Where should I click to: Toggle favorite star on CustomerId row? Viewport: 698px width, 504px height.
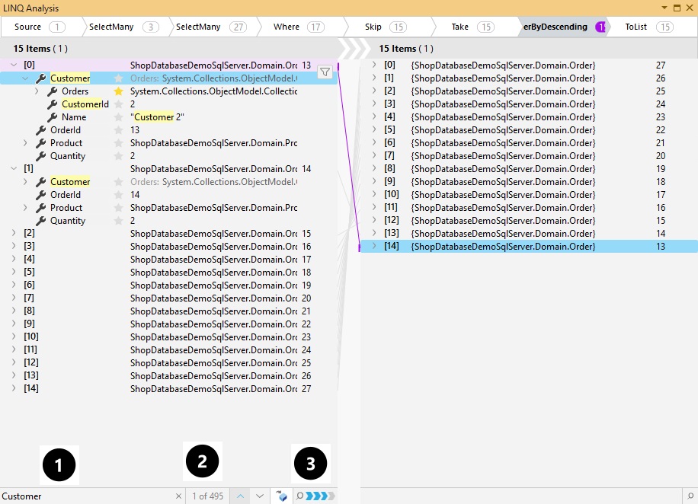point(118,104)
